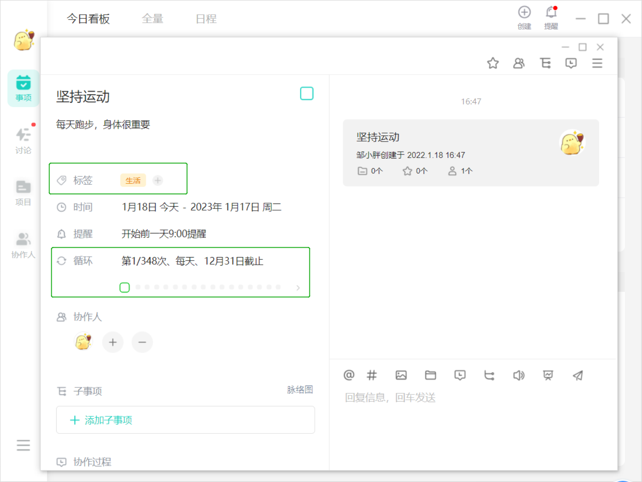Screen dimensions: 642x482
Task: Click the @ mention icon
Action: coord(349,375)
